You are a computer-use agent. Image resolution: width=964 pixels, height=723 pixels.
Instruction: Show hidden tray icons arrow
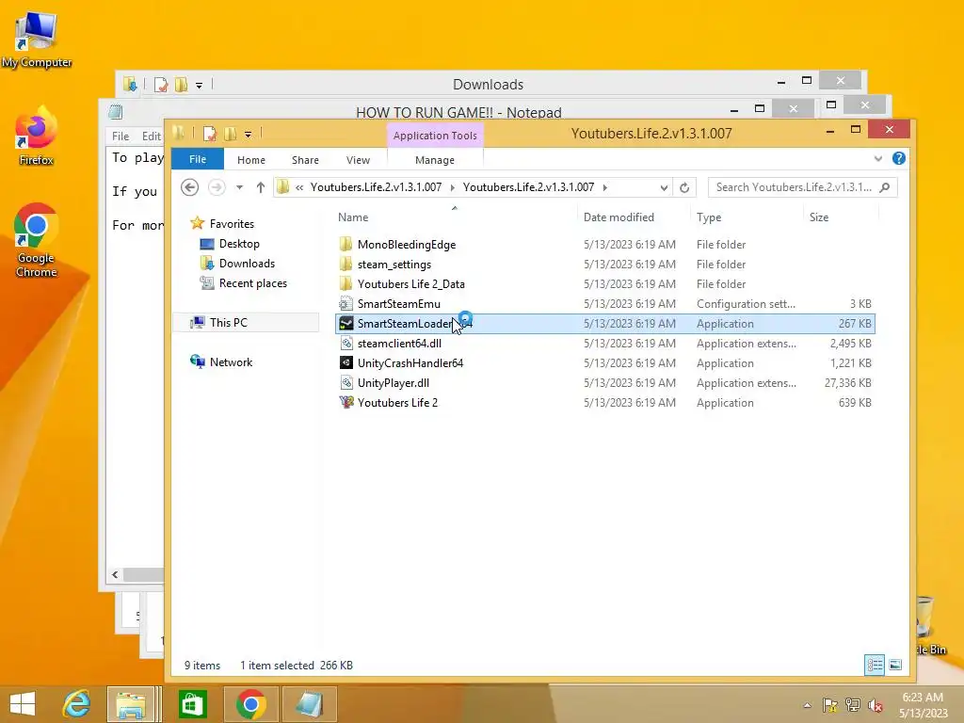(x=807, y=705)
